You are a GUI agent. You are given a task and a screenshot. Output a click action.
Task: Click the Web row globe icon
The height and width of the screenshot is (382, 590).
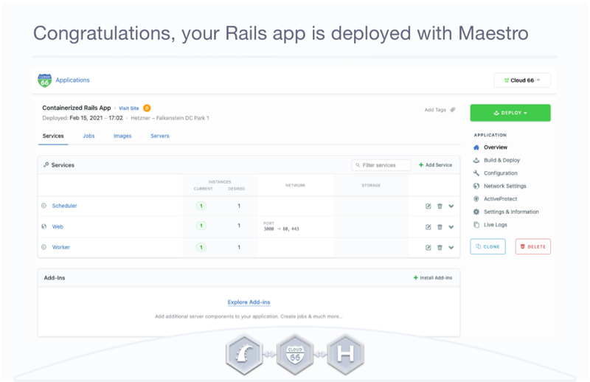(x=44, y=226)
